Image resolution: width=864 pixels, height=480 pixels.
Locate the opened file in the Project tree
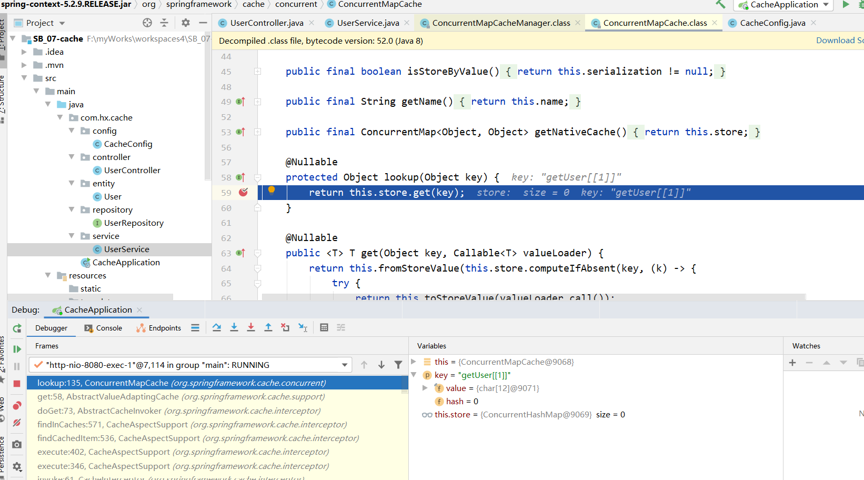click(x=147, y=23)
